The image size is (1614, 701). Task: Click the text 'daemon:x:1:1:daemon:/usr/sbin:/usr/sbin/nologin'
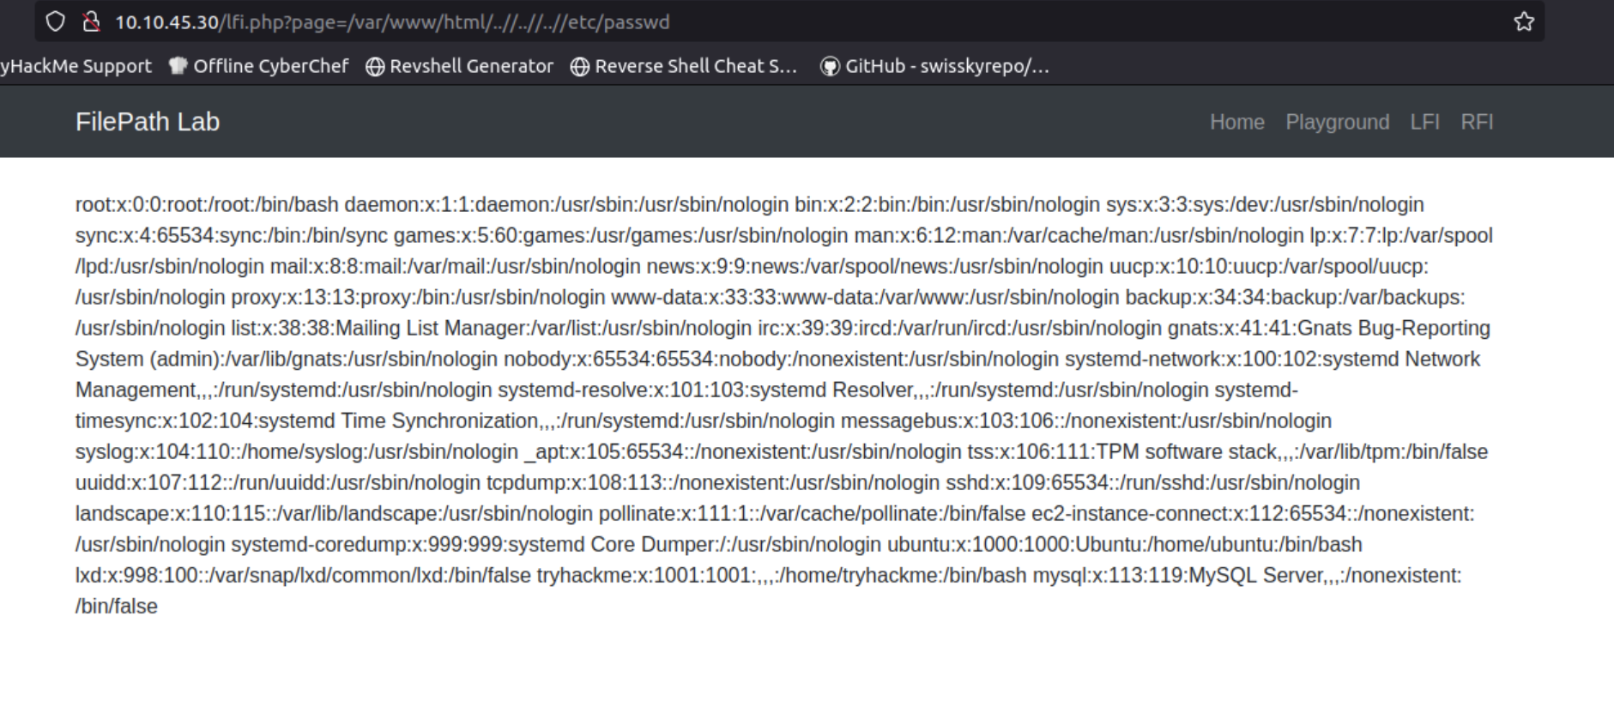click(x=566, y=204)
